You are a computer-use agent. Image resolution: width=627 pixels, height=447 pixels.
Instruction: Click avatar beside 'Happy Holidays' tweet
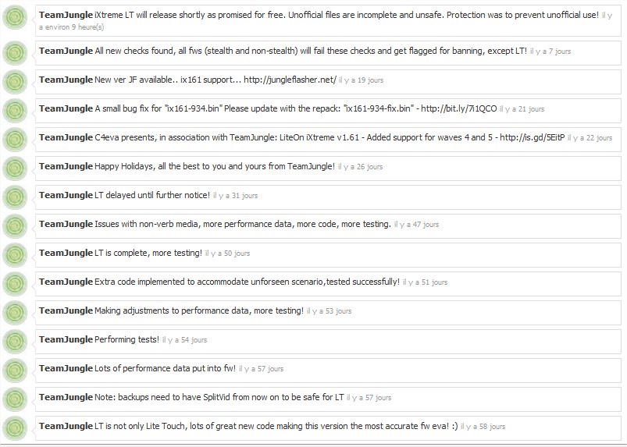(15, 169)
